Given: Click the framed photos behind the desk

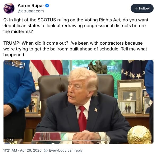Looking at the screenshot, I should tap(131, 97).
